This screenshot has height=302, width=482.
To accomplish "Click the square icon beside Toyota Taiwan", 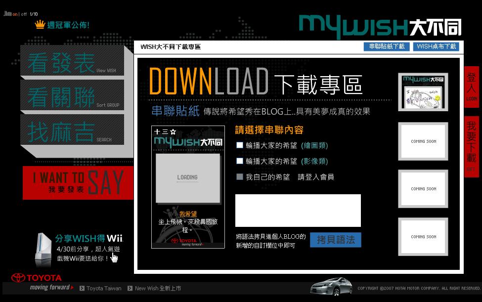I will pyautogui.click(x=82, y=288).
